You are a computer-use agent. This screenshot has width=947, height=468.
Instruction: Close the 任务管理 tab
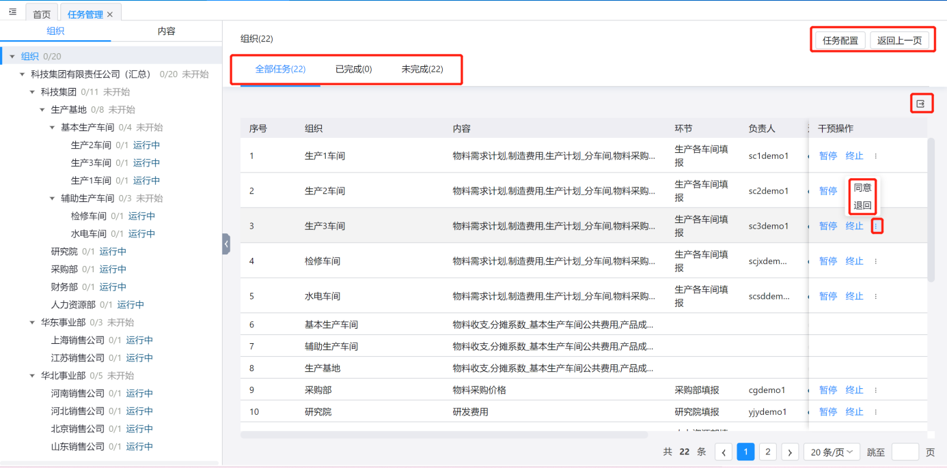pyautogui.click(x=110, y=14)
